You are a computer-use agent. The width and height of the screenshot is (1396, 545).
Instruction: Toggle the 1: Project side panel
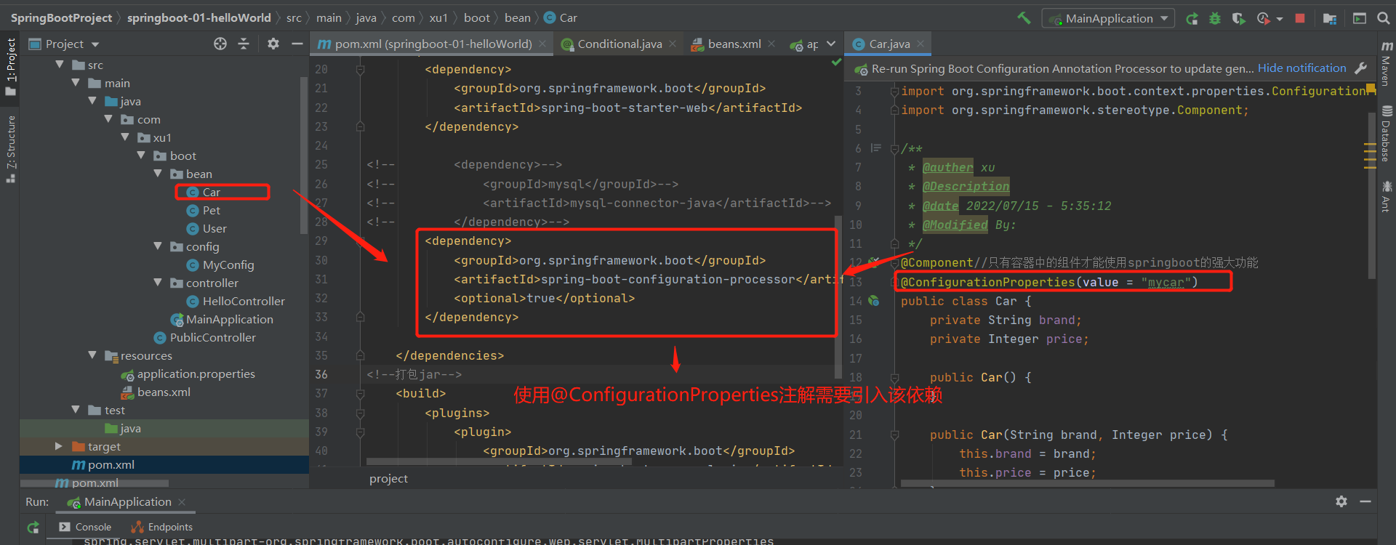click(x=10, y=66)
